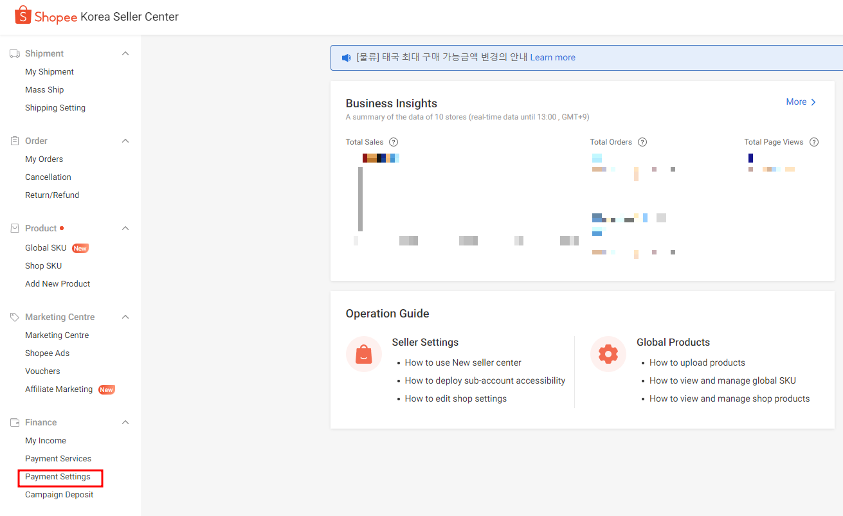Click the Finance section header
The height and width of the screenshot is (516, 843).
[x=41, y=422]
